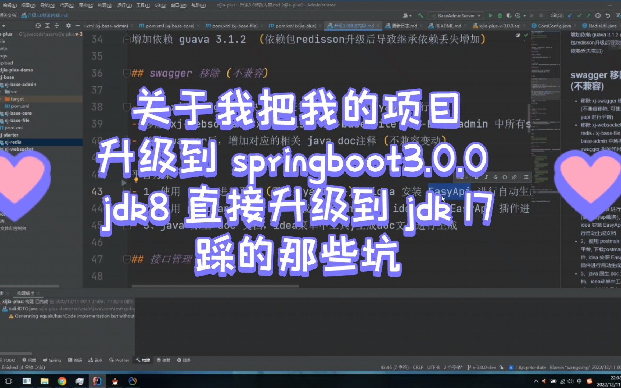621x388 pixels.
Task: Open File Explorer from the Windows taskbar
Action: 44,381
